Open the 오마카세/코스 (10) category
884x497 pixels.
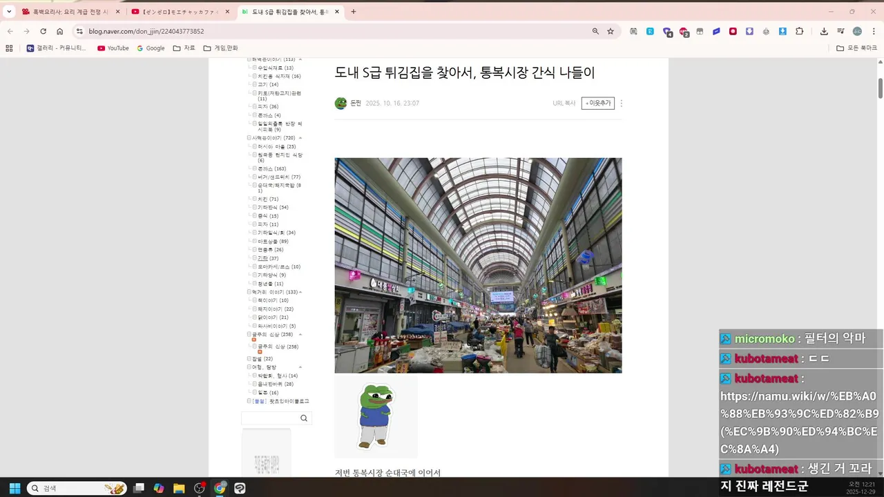(x=278, y=266)
